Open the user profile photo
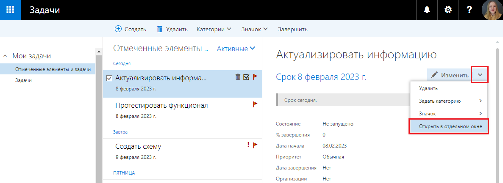This screenshot has width=503, height=183. [x=492, y=10]
